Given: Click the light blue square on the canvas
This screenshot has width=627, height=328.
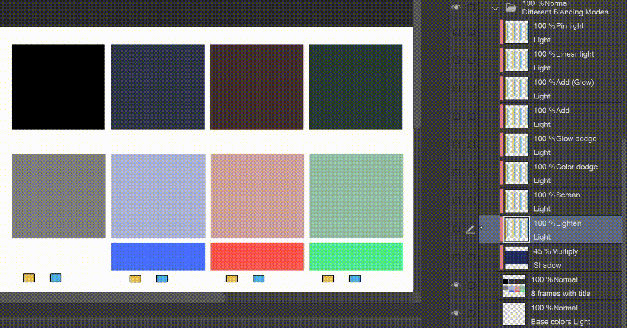Looking at the screenshot, I should point(158,196).
